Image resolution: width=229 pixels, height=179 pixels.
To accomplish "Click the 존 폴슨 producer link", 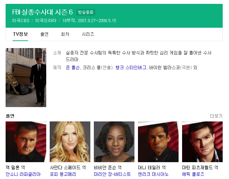I will coord(73,67).
